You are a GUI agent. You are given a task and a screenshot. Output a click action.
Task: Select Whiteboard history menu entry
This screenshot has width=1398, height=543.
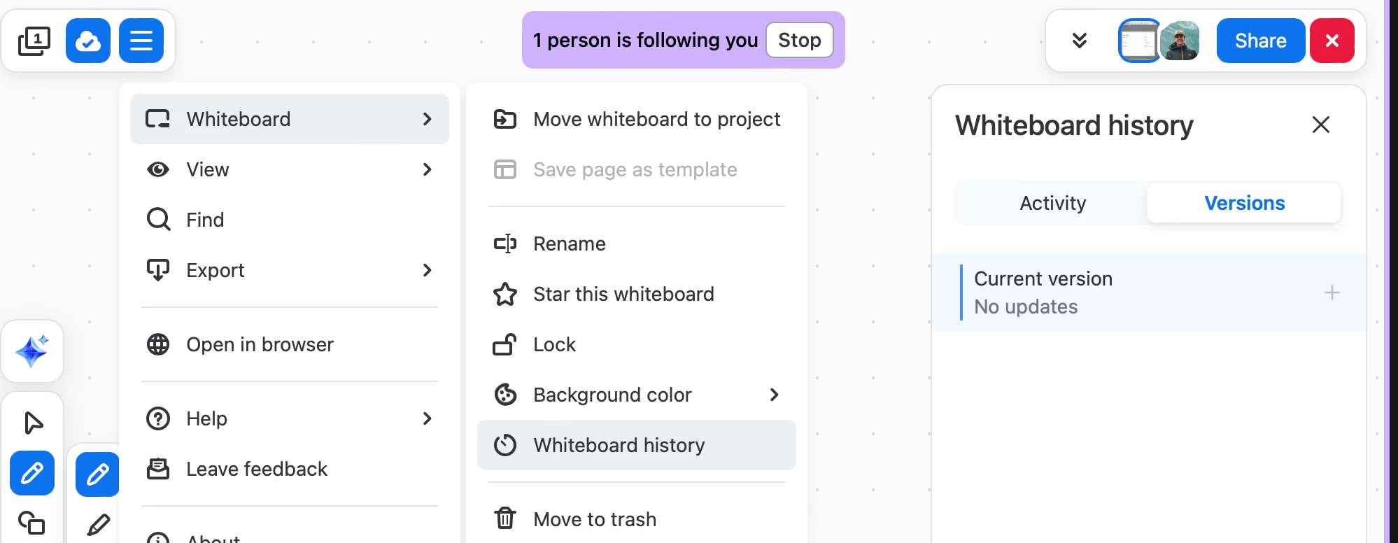(x=637, y=445)
